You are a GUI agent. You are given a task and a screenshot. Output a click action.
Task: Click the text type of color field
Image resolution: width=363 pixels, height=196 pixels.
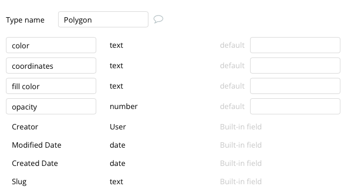click(x=116, y=45)
